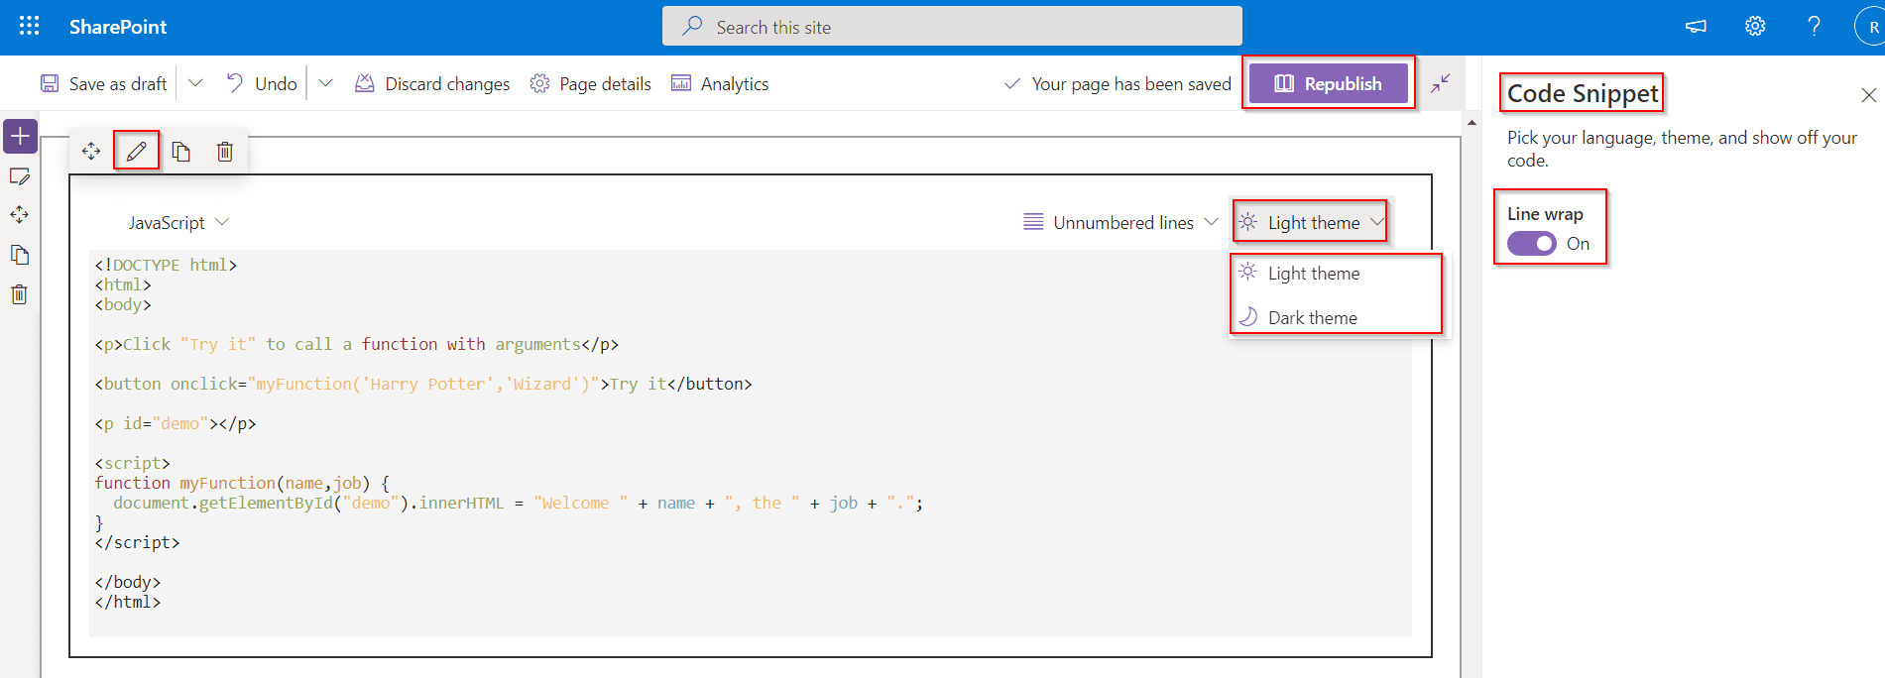Click the delete web part trash icon
1885x678 pixels.
pyautogui.click(x=225, y=151)
